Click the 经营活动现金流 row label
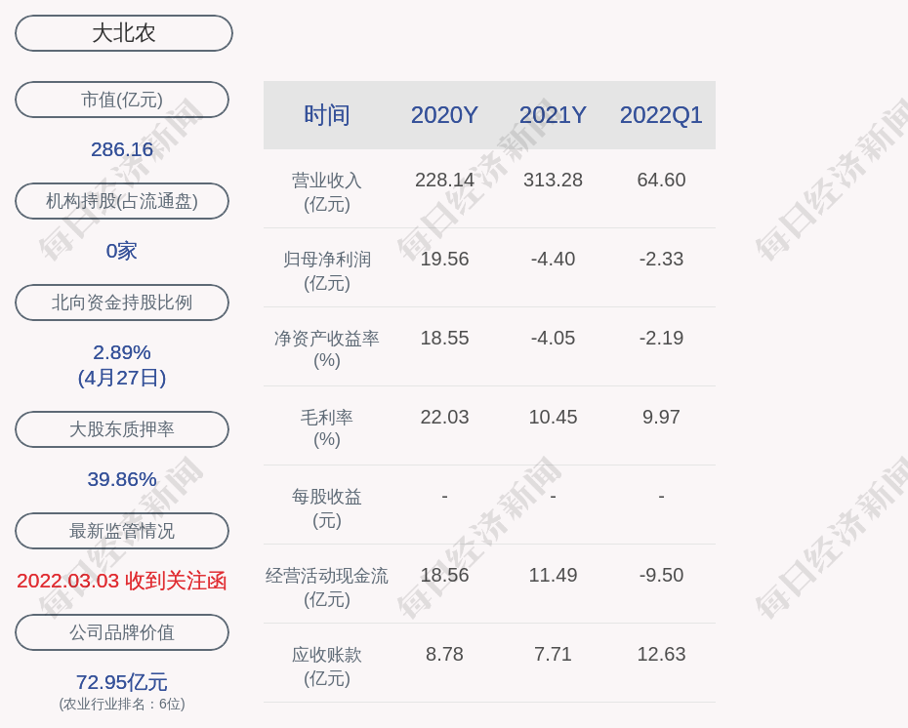Image resolution: width=908 pixels, height=728 pixels. 327,586
